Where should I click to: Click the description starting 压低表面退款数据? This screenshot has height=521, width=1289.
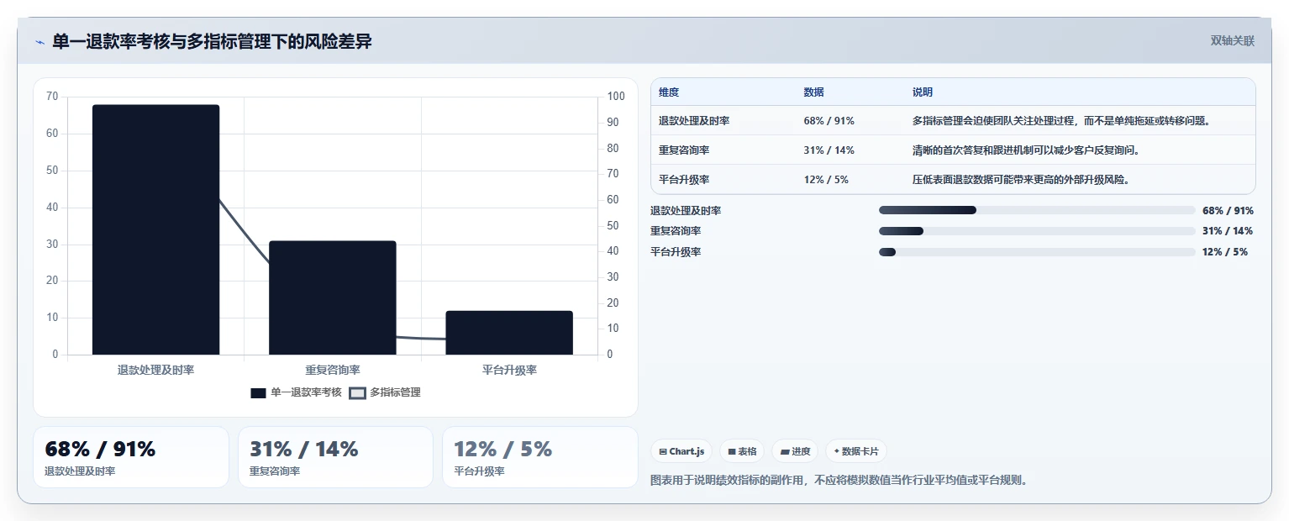click(1021, 180)
